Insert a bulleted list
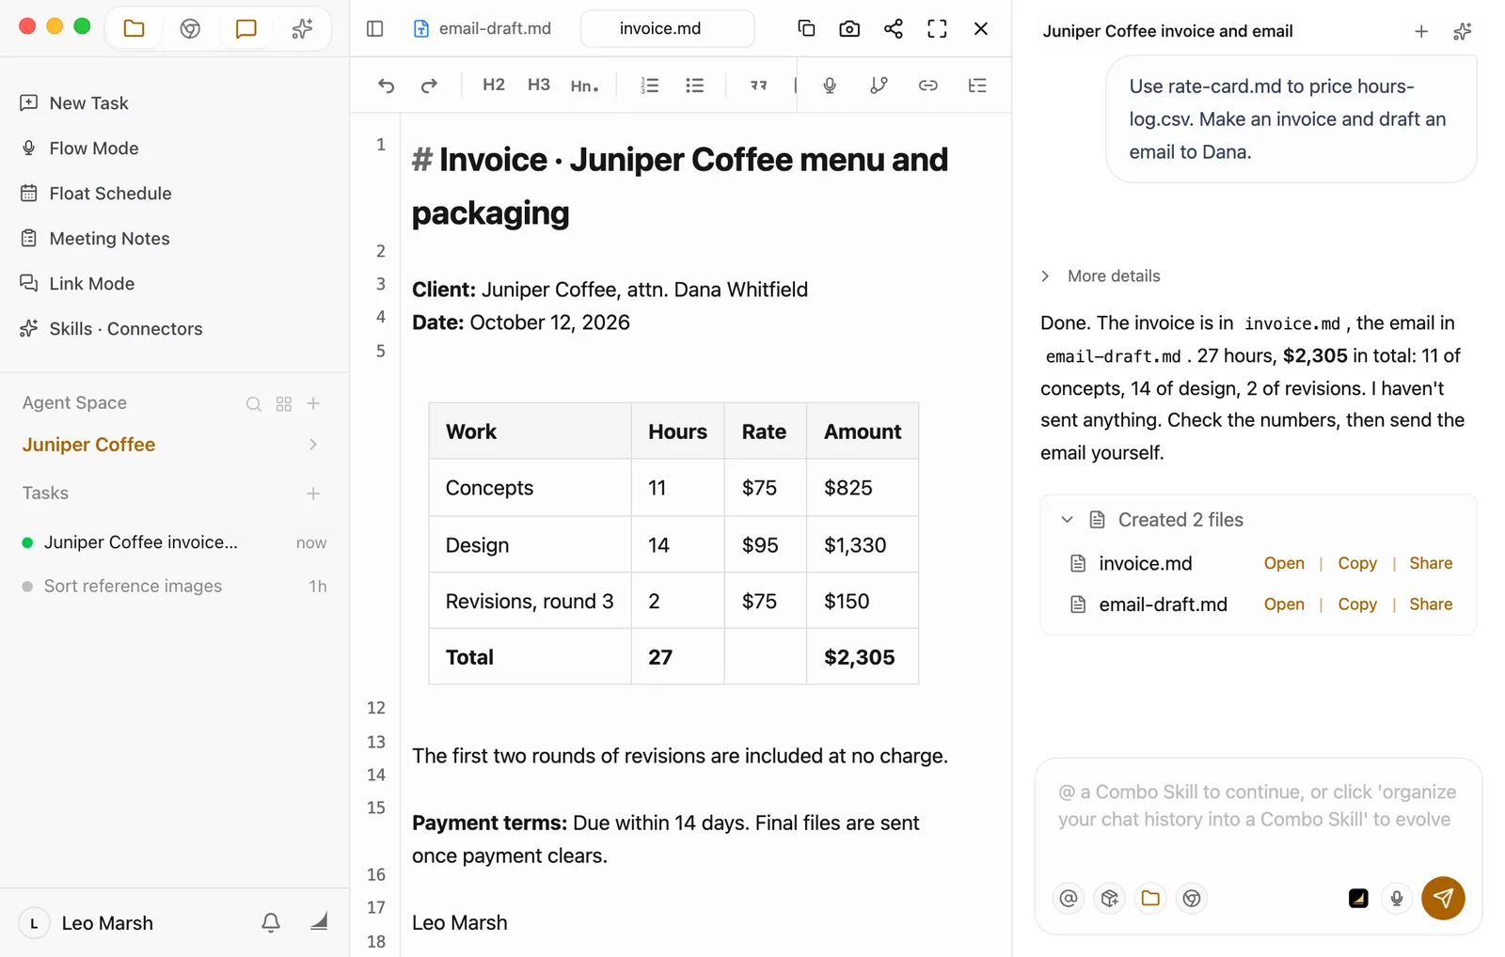 [x=694, y=86]
